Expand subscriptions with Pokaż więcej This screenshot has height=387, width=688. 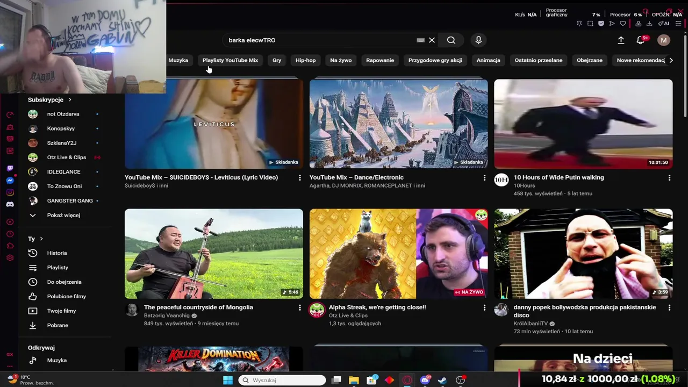63,216
